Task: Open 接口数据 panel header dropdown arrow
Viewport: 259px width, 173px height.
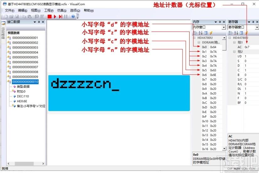Action: tap(35, 22)
